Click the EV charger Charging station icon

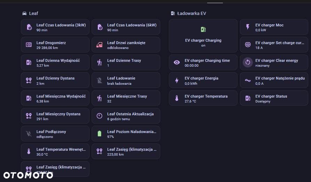pos(203,30)
